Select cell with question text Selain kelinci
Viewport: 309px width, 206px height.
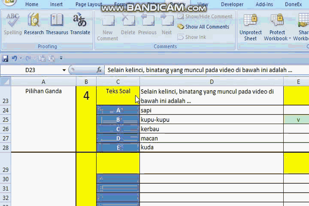tap(212, 96)
